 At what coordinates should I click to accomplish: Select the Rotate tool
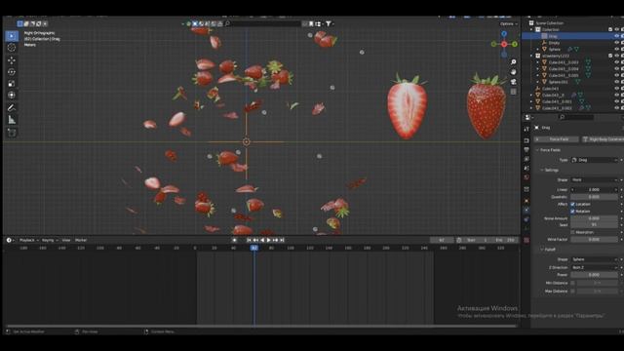(12, 72)
